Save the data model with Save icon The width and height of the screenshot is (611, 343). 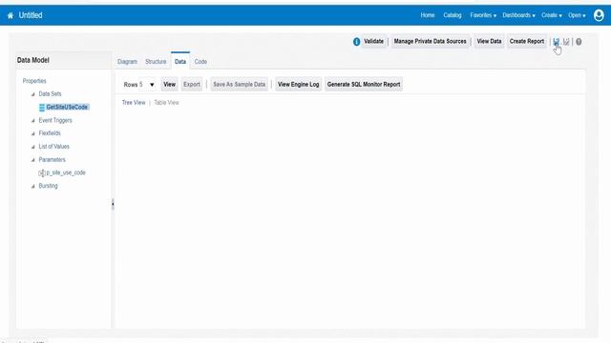[x=556, y=41]
